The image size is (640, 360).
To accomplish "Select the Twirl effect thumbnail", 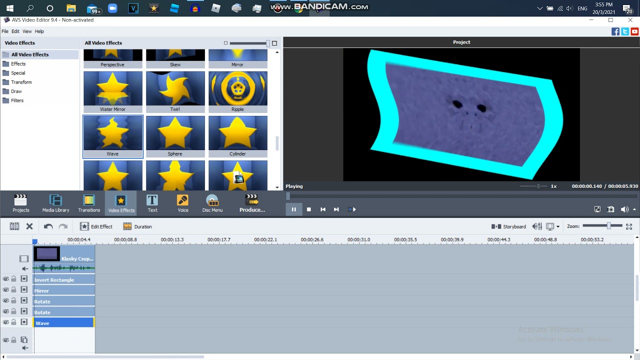I will (x=175, y=92).
